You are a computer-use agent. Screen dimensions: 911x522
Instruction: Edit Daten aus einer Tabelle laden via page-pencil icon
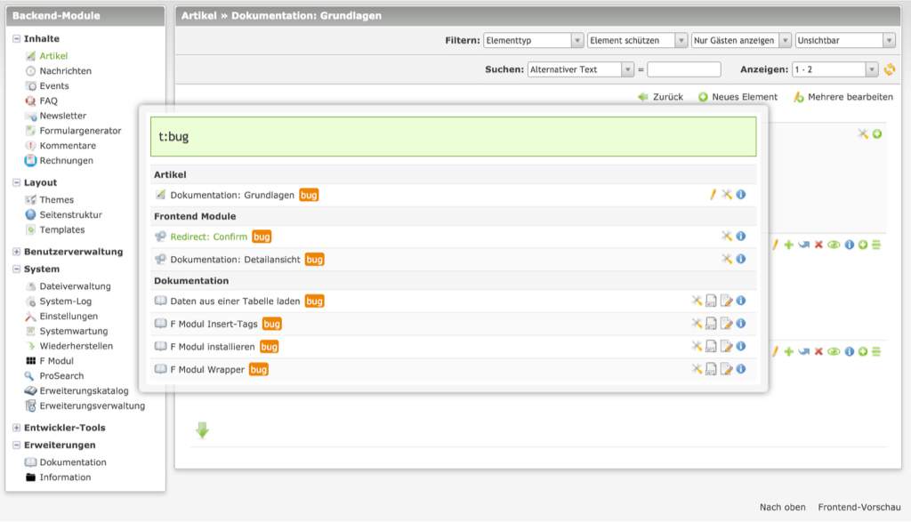[726, 301]
